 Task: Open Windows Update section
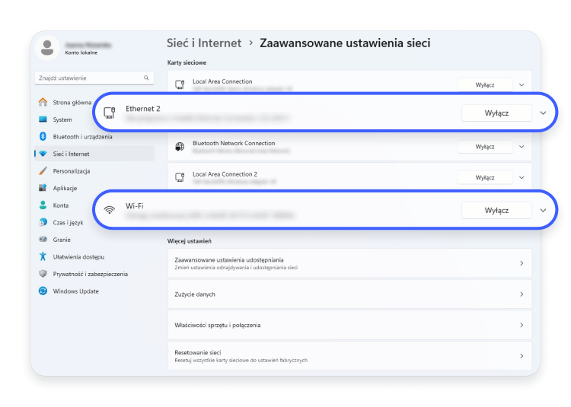point(75,291)
